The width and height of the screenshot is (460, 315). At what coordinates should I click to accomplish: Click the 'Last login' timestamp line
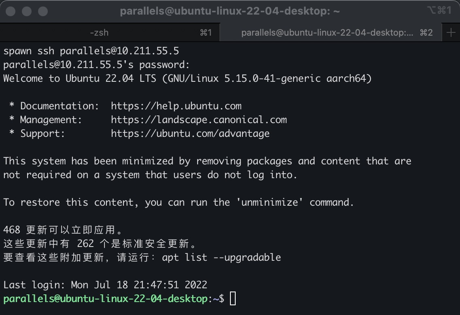105,285
